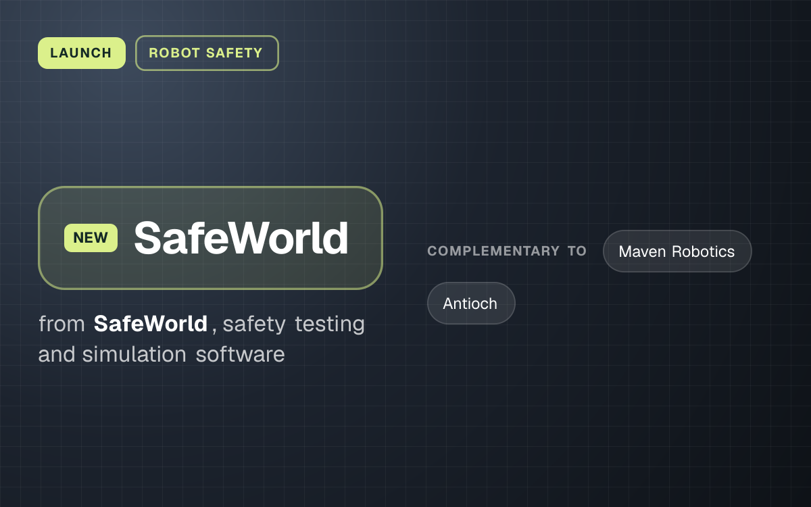This screenshot has width=811, height=507.
Task: Open the large SafeWorld title card
Action: point(210,238)
